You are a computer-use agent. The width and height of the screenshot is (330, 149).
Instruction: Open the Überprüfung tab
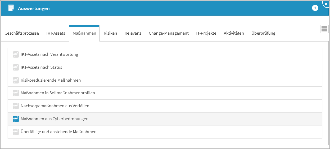[263, 33]
